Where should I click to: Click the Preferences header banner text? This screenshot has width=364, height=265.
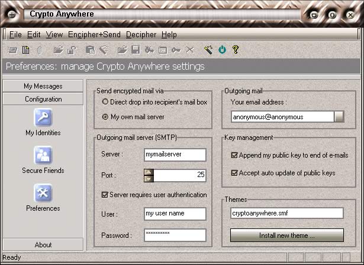click(x=105, y=67)
